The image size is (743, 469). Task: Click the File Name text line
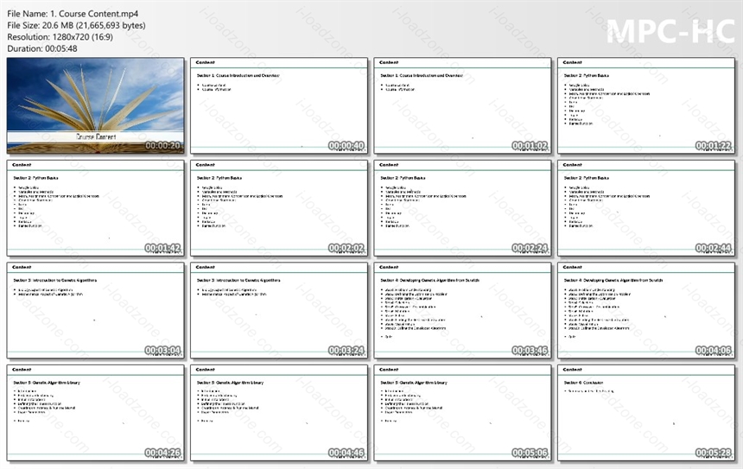pyautogui.click(x=73, y=14)
